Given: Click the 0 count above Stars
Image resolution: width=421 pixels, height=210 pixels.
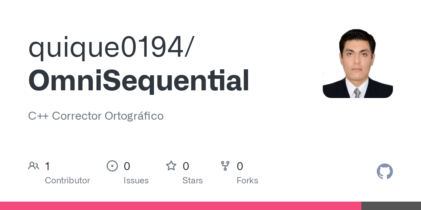Looking at the screenshot, I should click(x=186, y=166).
